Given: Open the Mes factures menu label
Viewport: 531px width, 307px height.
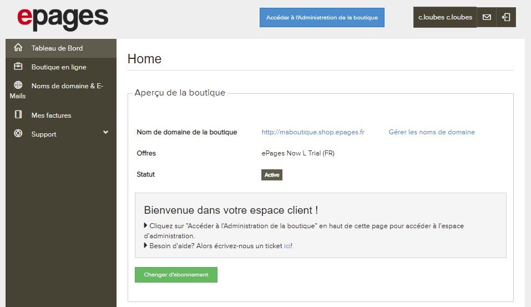Looking at the screenshot, I should click(51, 115).
